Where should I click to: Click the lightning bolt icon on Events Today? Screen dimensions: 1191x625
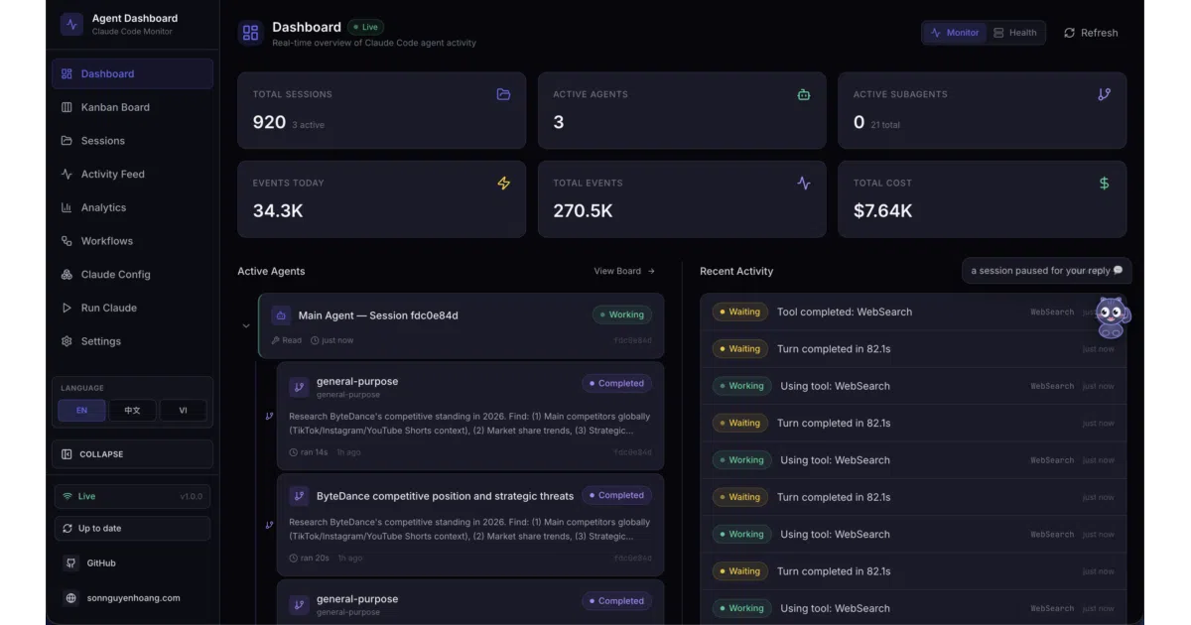[503, 183]
